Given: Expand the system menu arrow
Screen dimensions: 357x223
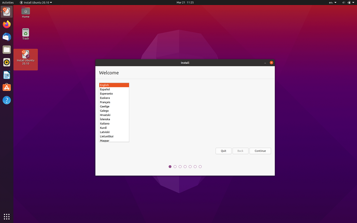Looking at the screenshot, I should point(354,3).
